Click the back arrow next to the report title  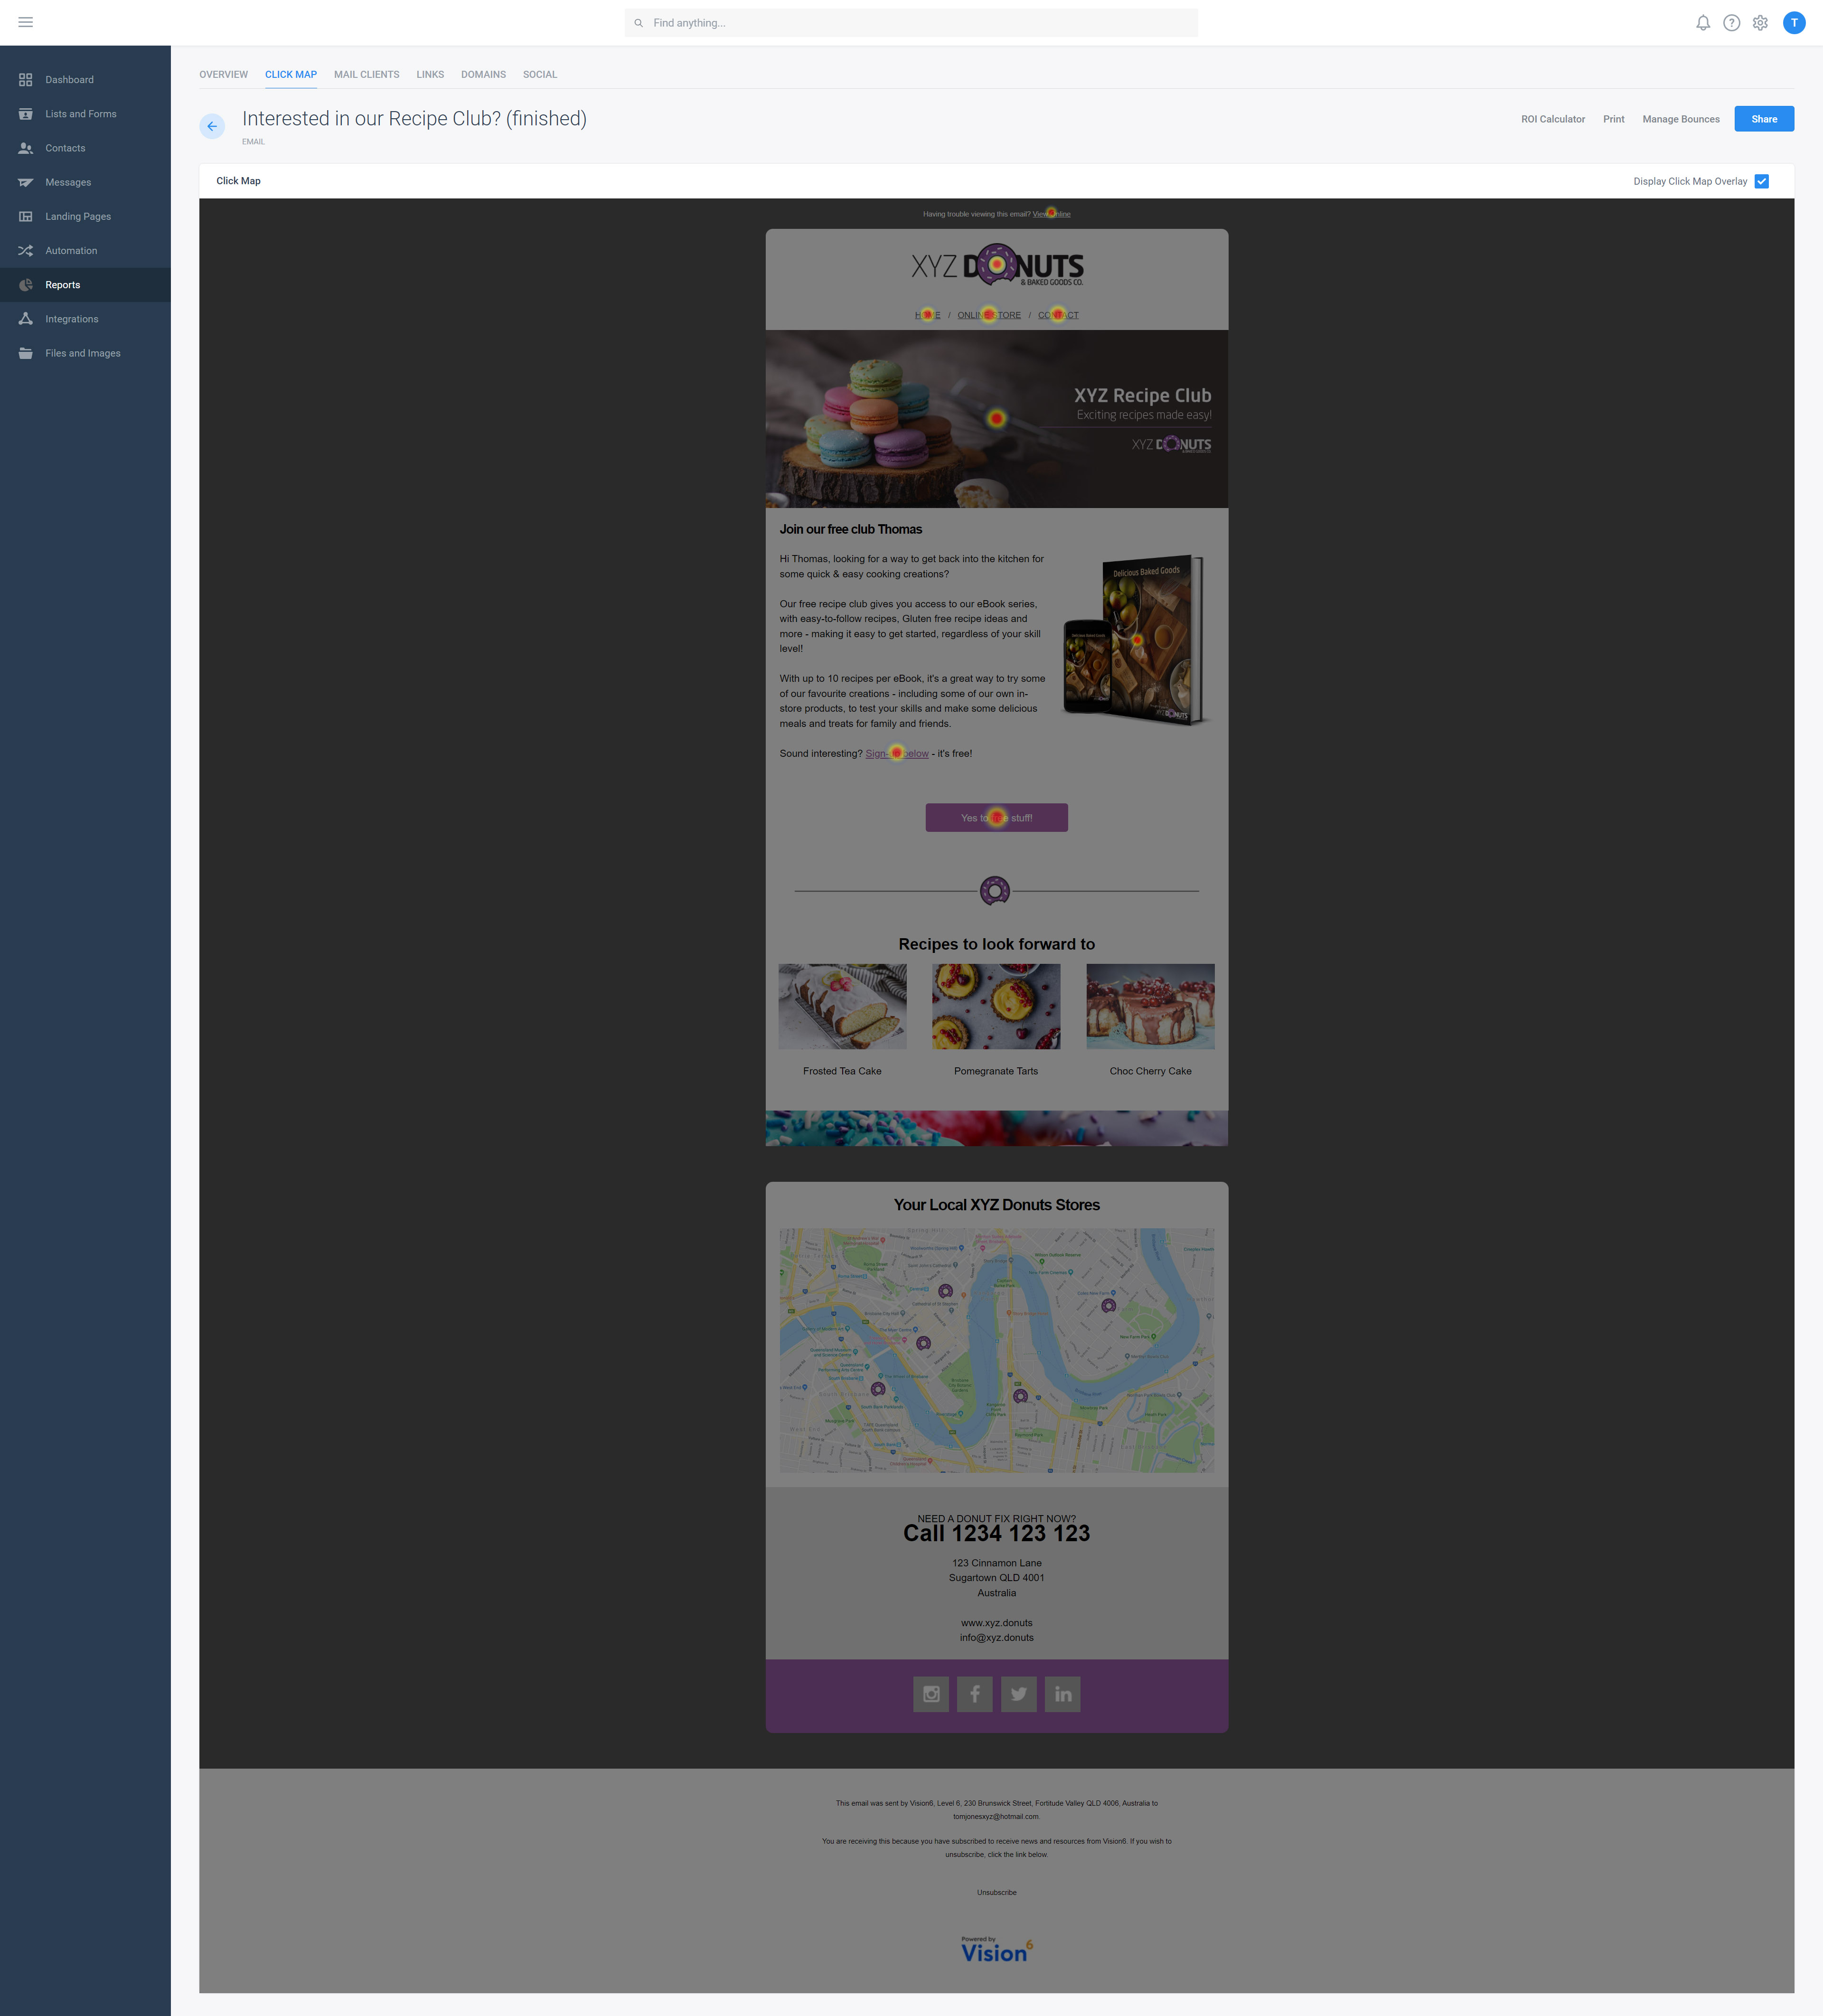[212, 126]
